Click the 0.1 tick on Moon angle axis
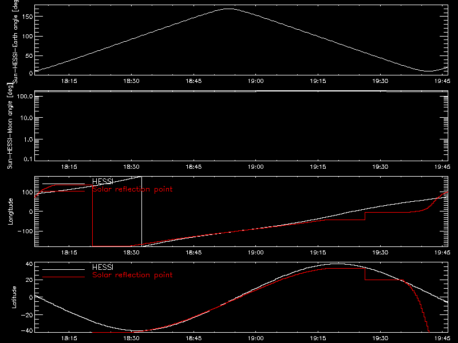Image resolution: width=458 pixels, height=343 pixels. [28, 159]
